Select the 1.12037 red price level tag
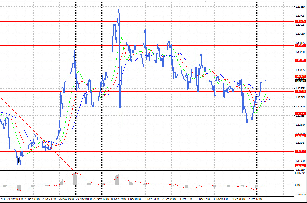Image resolution: width=307 pixels, height=203 pixels. [x=300, y=151]
